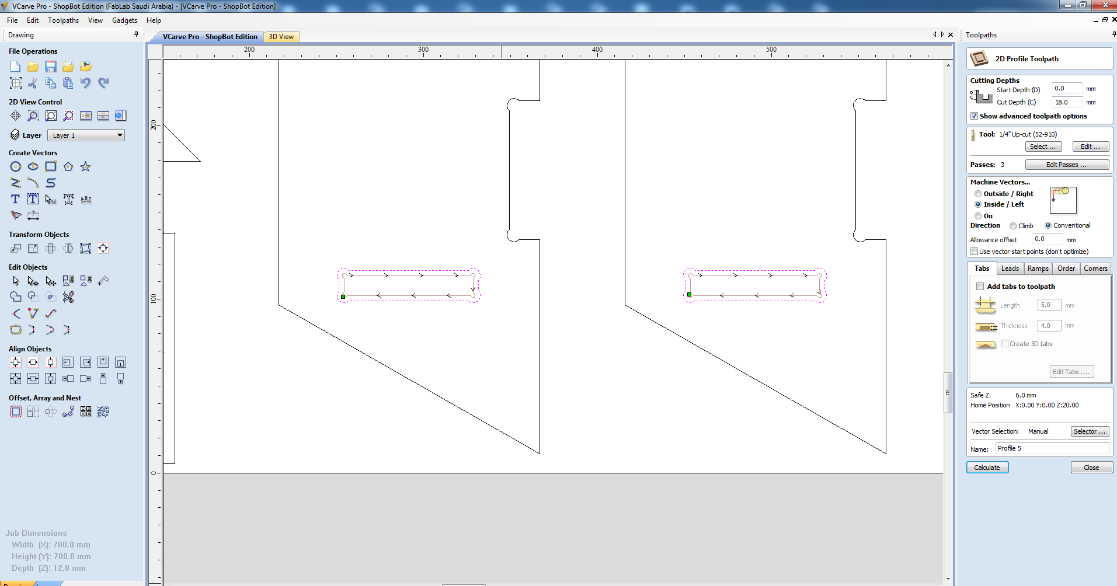Screen dimensions: 1117x586
Task: Open the Copy Along Vectors tool
Action: click(x=68, y=411)
